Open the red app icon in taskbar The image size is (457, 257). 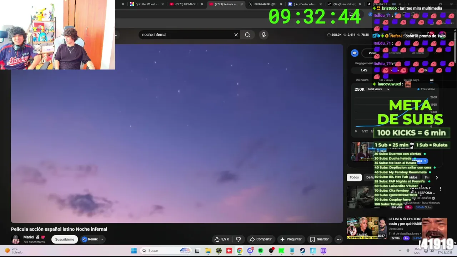tap(229, 251)
